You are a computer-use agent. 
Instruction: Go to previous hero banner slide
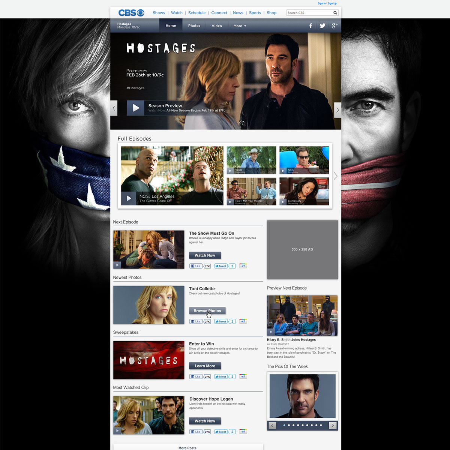(x=114, y=109)
